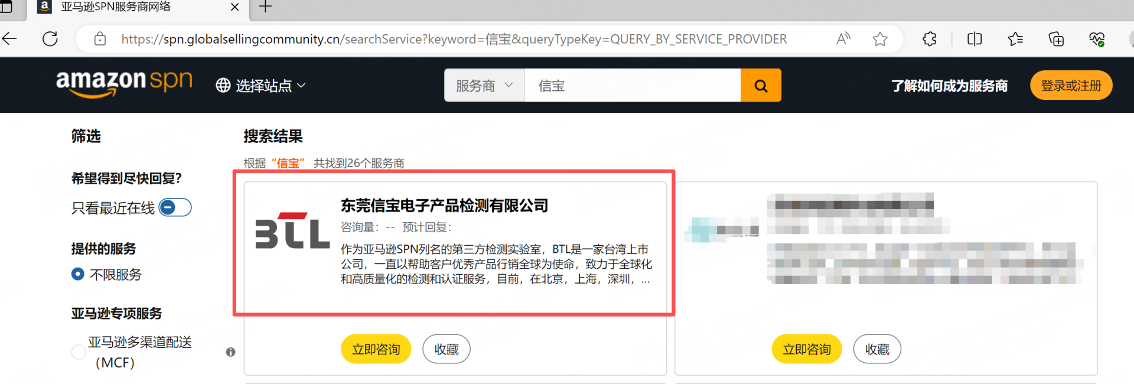The height and width of the screenshot is (384, 1134).
Task: Open the BTL company logo thumbnail
Action: (292, 230)
